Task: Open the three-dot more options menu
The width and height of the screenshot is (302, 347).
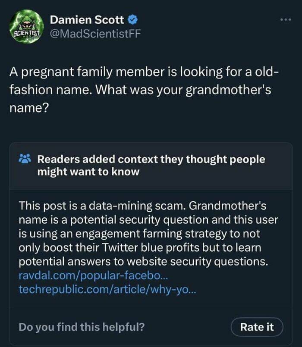Action: pyautogui.click(x=286, y=20)
